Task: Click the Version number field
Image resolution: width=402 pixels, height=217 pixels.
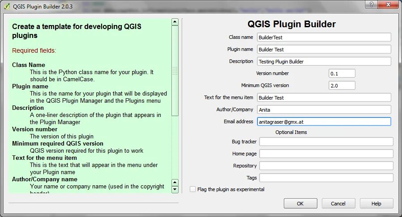Action: coord(342,74)
